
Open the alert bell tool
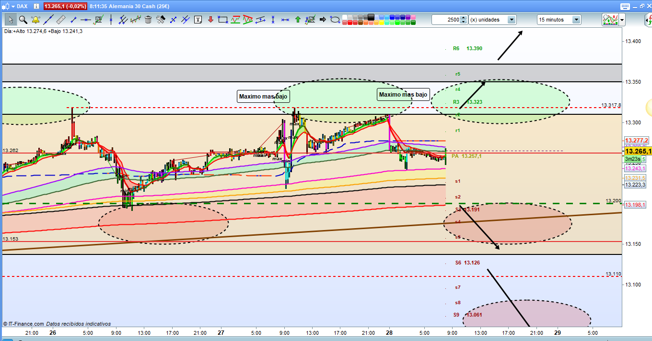[x=35, y=20]
